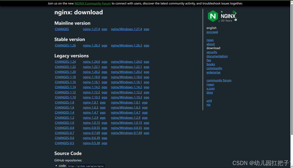Image resolution: width=293 pixels, height=168 pixels.
Task: Open CHANGES-1.20 link
Action: (65, 72)
